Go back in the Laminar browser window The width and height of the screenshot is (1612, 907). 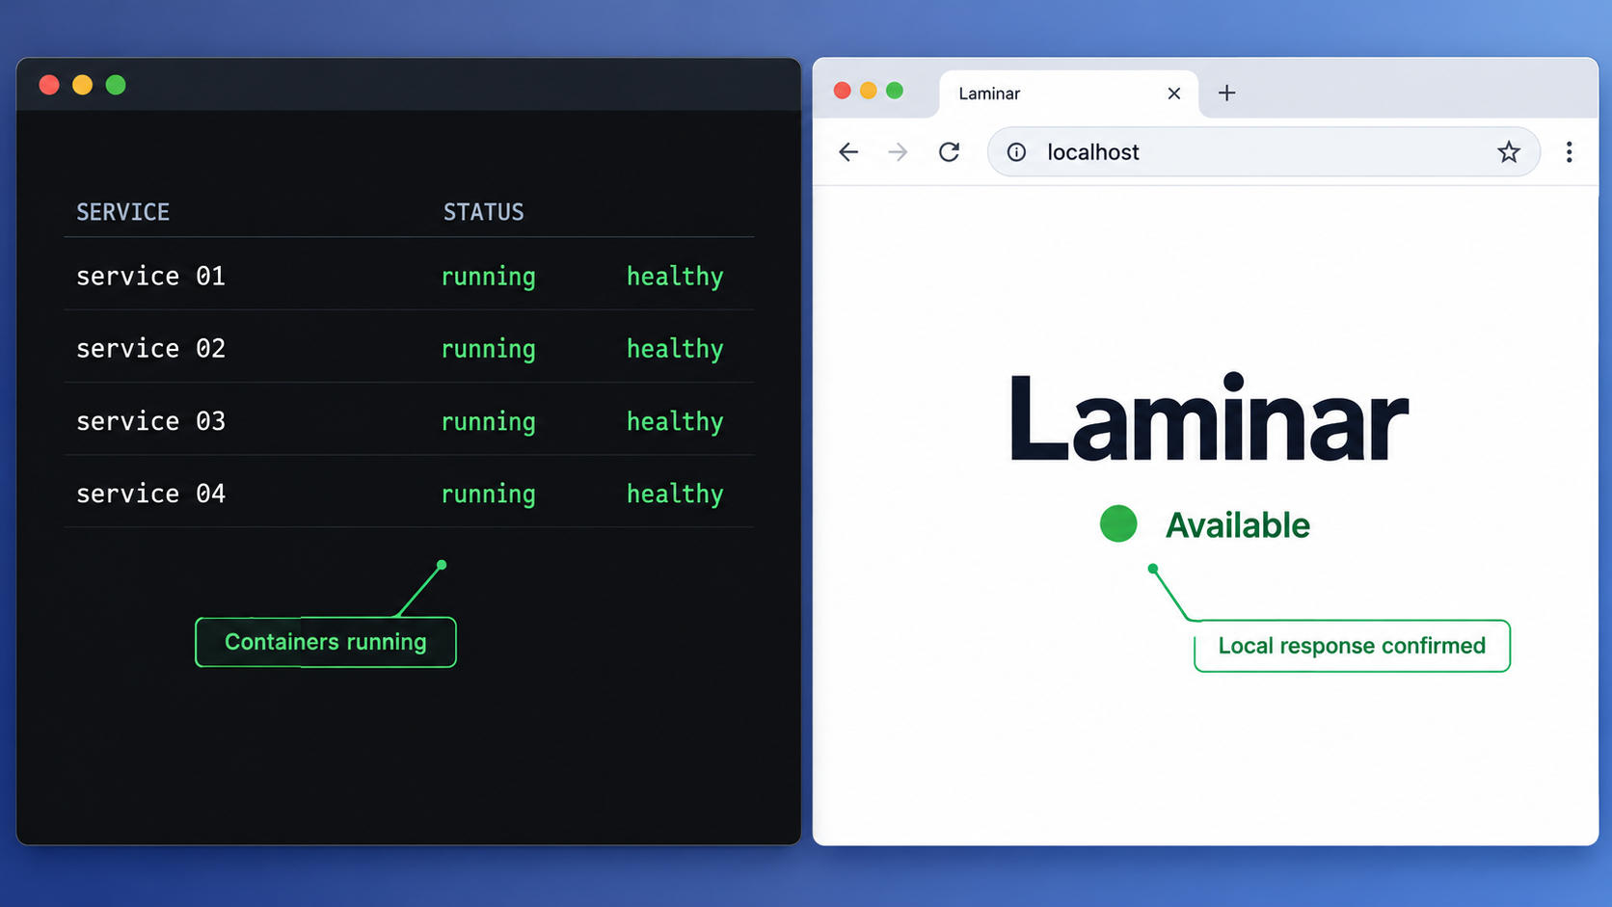tap(848, 152)
